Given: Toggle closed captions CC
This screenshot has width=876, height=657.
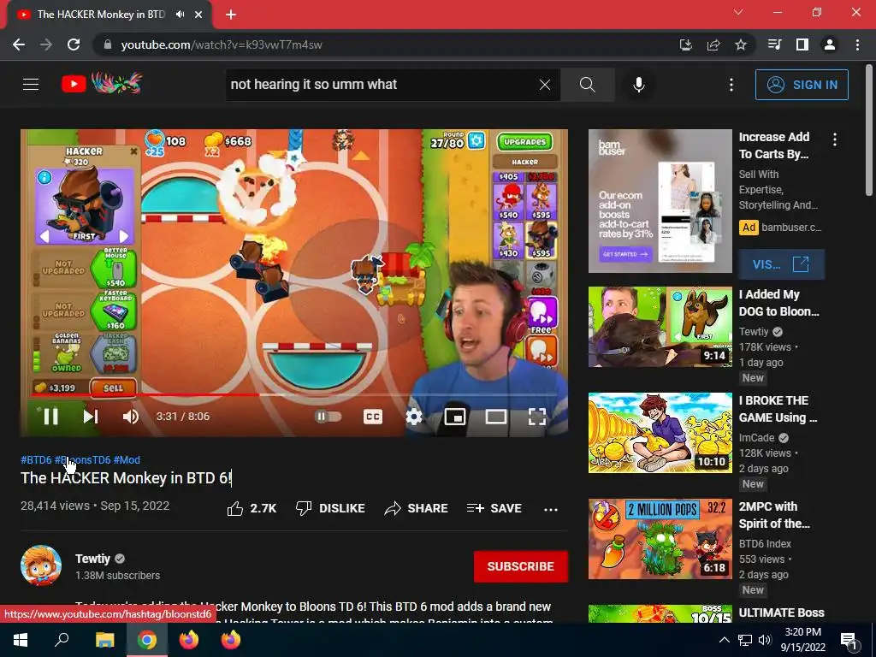Looking at the screenshot, I should click(373, 417).
